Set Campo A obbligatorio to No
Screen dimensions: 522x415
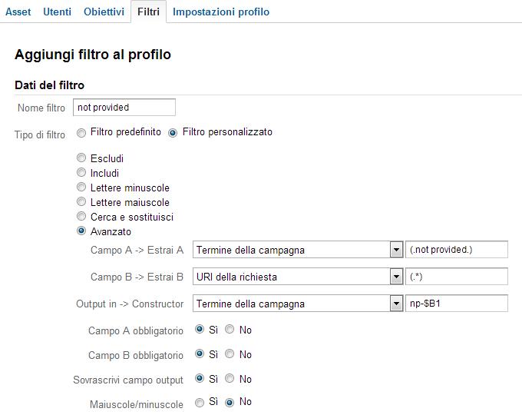[230, 330]
